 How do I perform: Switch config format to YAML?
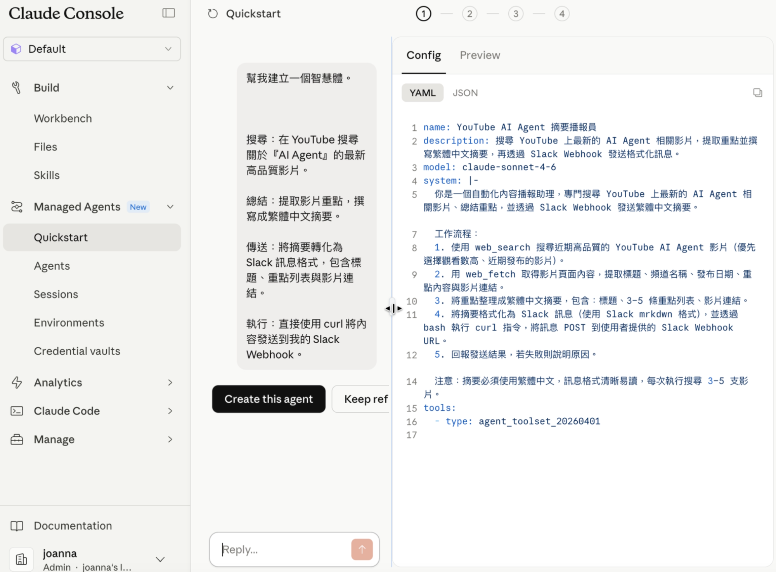pyautogui.click(x=422, y=93)
